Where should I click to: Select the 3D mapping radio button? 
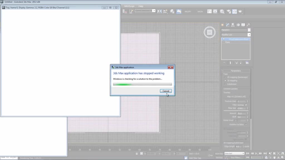(225, 81)
